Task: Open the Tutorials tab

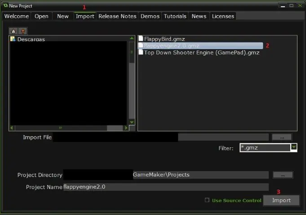Action: click(x=175, y=16)
